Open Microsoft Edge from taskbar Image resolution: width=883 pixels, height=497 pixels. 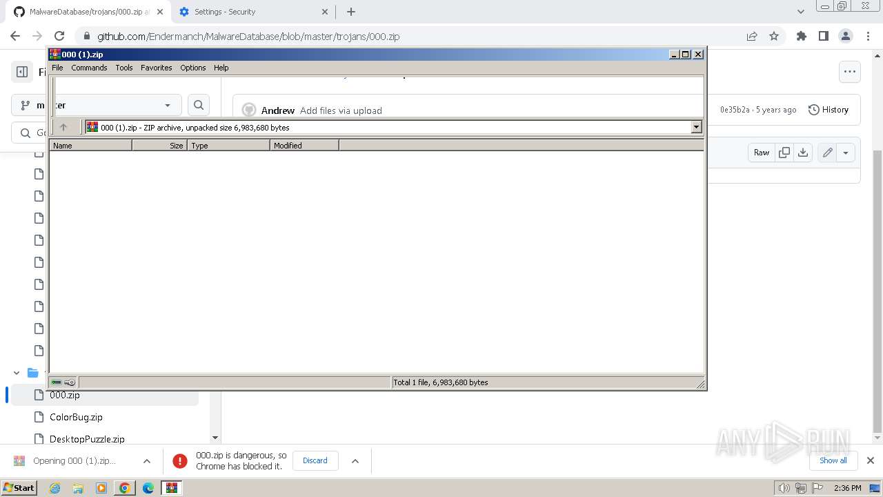pyautogui.click(x=148, y=488)
